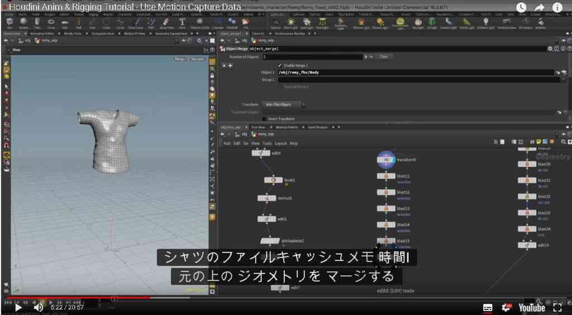This screenshot has width=572, height=315.
Task: Open the video title link
Action: click(125, 7)
